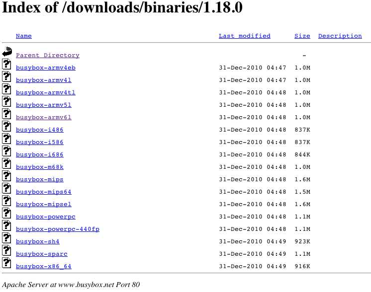The height and width of the screenshot is (292, 371).
Task: Click the unknown-file icon for busybox-armv4tl
Action: [6, 89]
